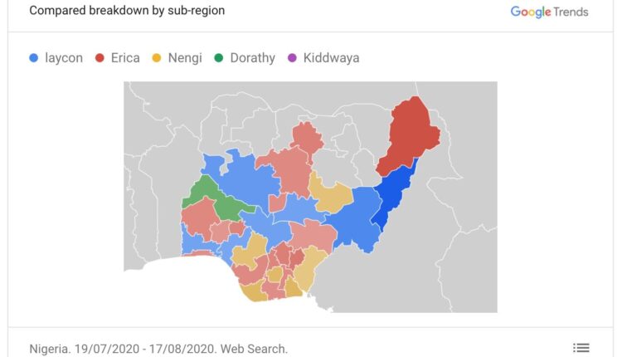Click the Kiddwaya legend label
622x357 pixels.
click(x=331, y=58)
